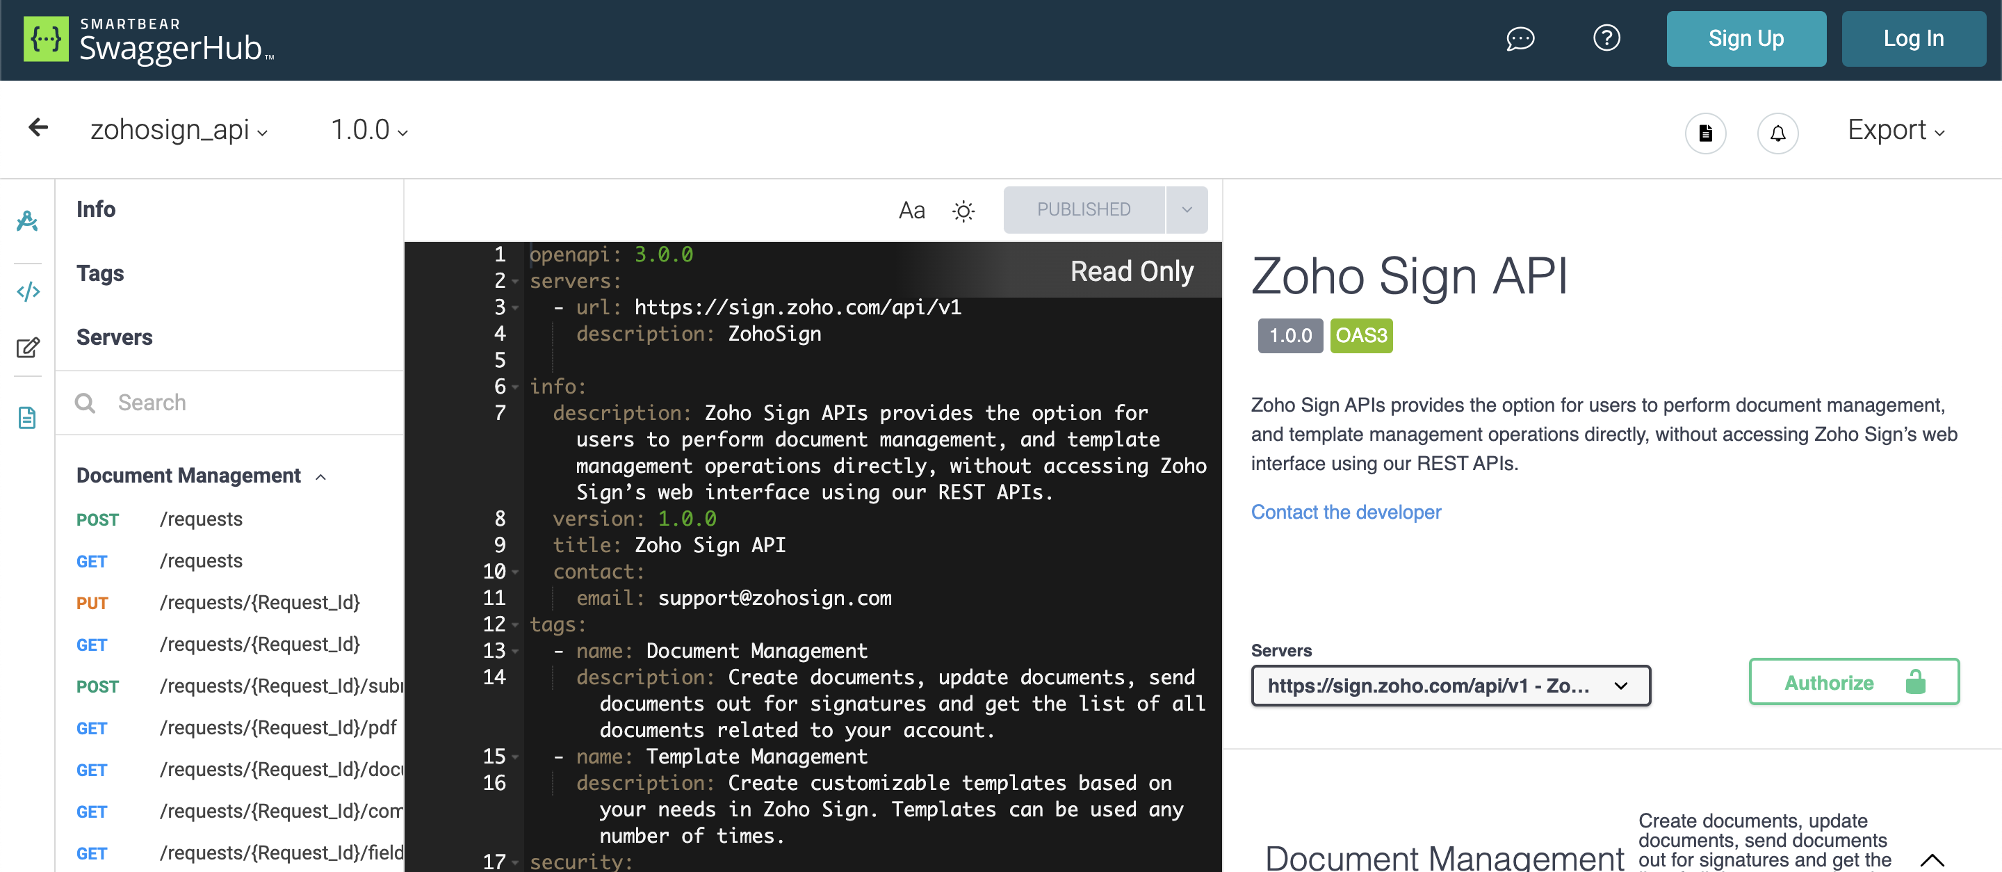Viewport: 2002px width, 872px height.
Task: Click the Zoho Sign API title
Action: pyautogui.click(x=1409, y=276)
